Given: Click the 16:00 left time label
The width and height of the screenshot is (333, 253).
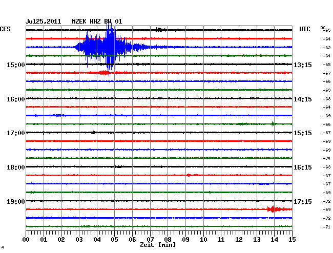Looking at the screenshot, I should click(x=16, y=99).
